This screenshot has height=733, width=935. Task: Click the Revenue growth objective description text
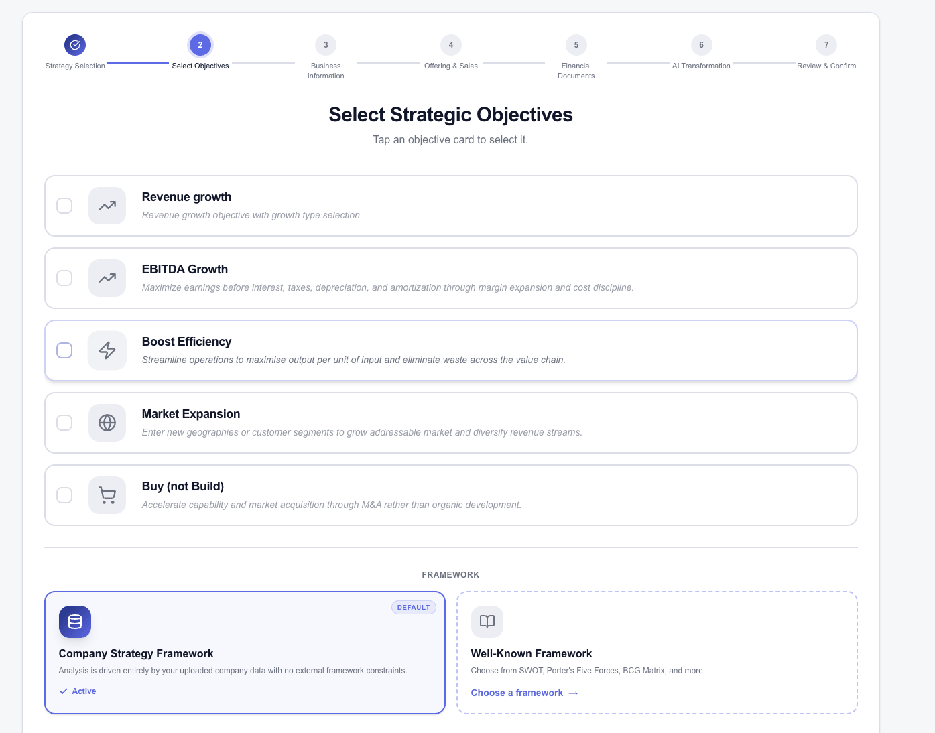coord(251,215)
